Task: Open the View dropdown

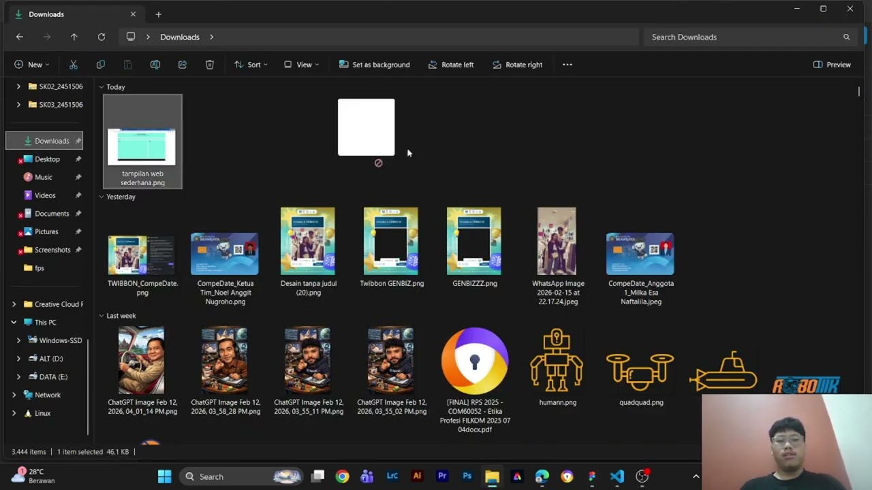Action: [301, 65]
